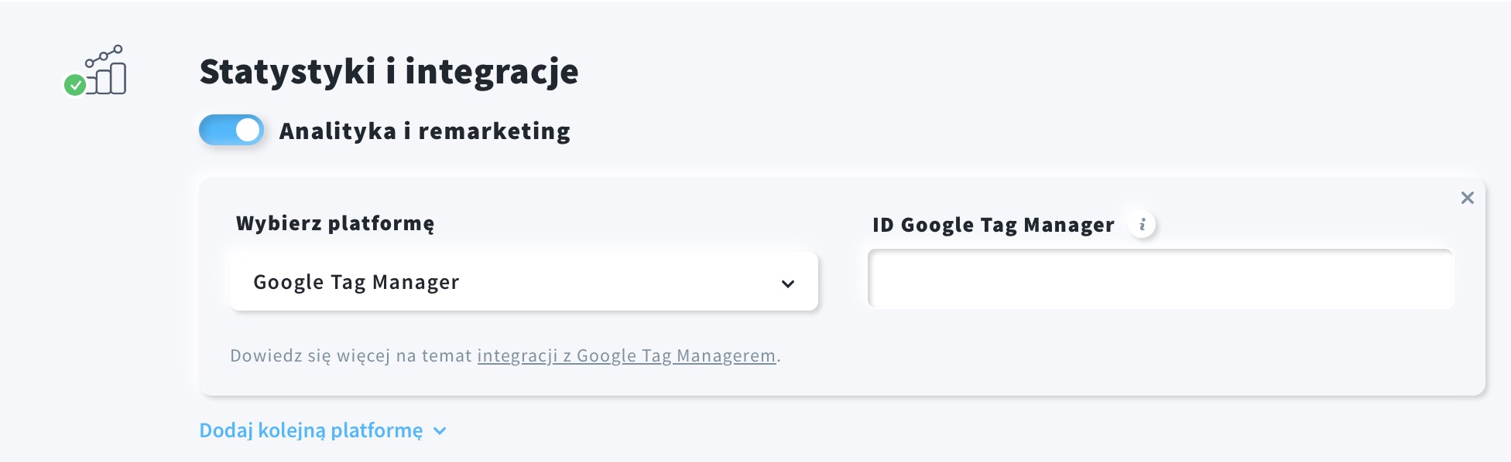Viewport: 1511px width, 462px height.
Task: Expand Dodaj kolejną platformę
Action: 311,430
